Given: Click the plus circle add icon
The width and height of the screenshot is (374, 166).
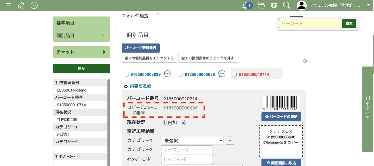Looking at the screenshot, I should coord(34,5).
